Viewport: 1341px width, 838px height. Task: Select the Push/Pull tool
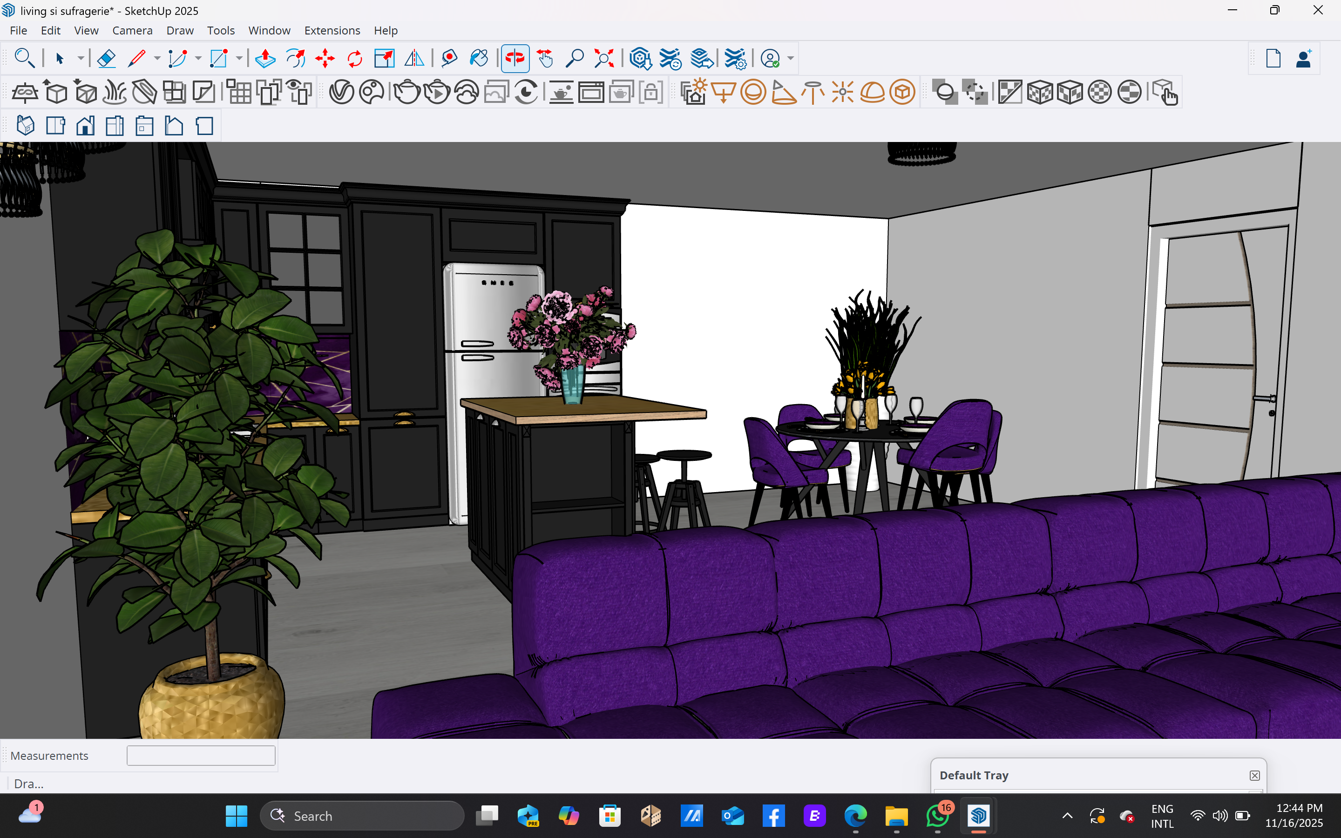(x=265, y=58)
